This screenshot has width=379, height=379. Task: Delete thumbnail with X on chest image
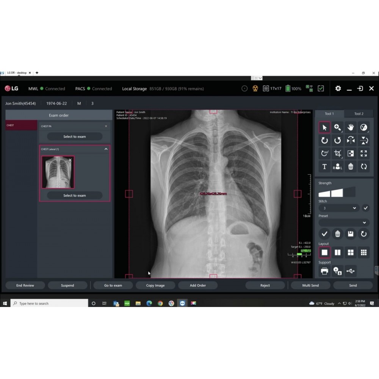coord(70,160)
